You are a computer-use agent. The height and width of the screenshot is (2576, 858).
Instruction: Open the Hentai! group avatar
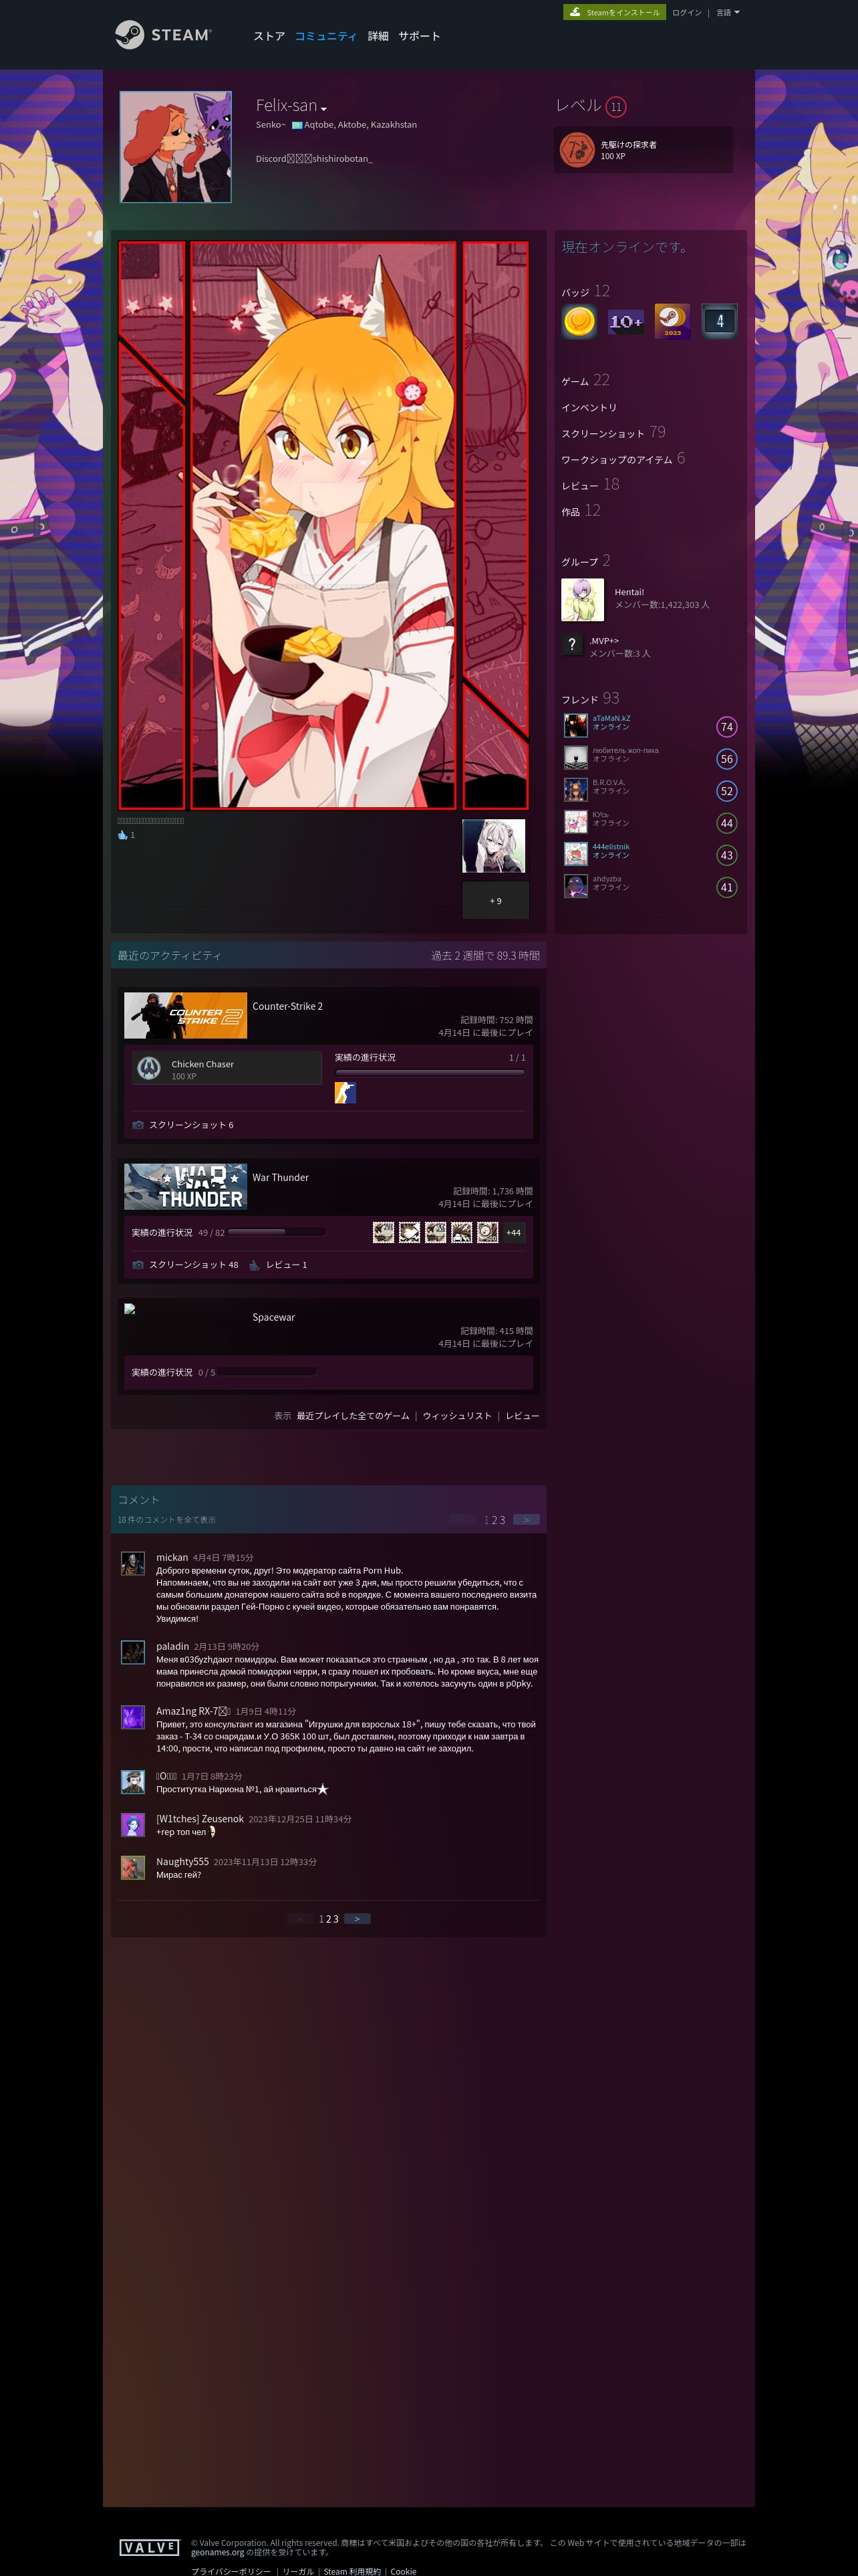point(582,600)
